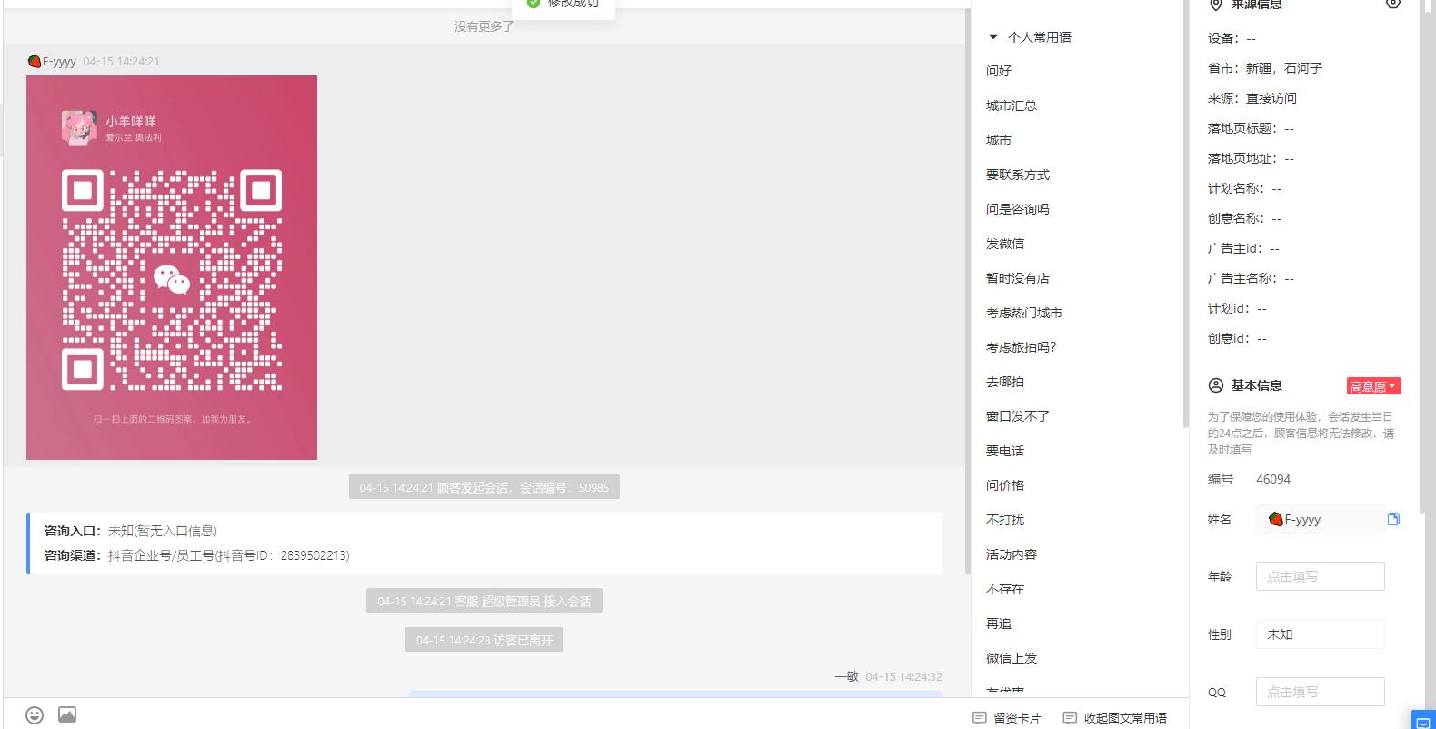Open the 性别 dropdown showing 未知
1436x729 pixels.
pyautogui.click(x=1320, y=634)
